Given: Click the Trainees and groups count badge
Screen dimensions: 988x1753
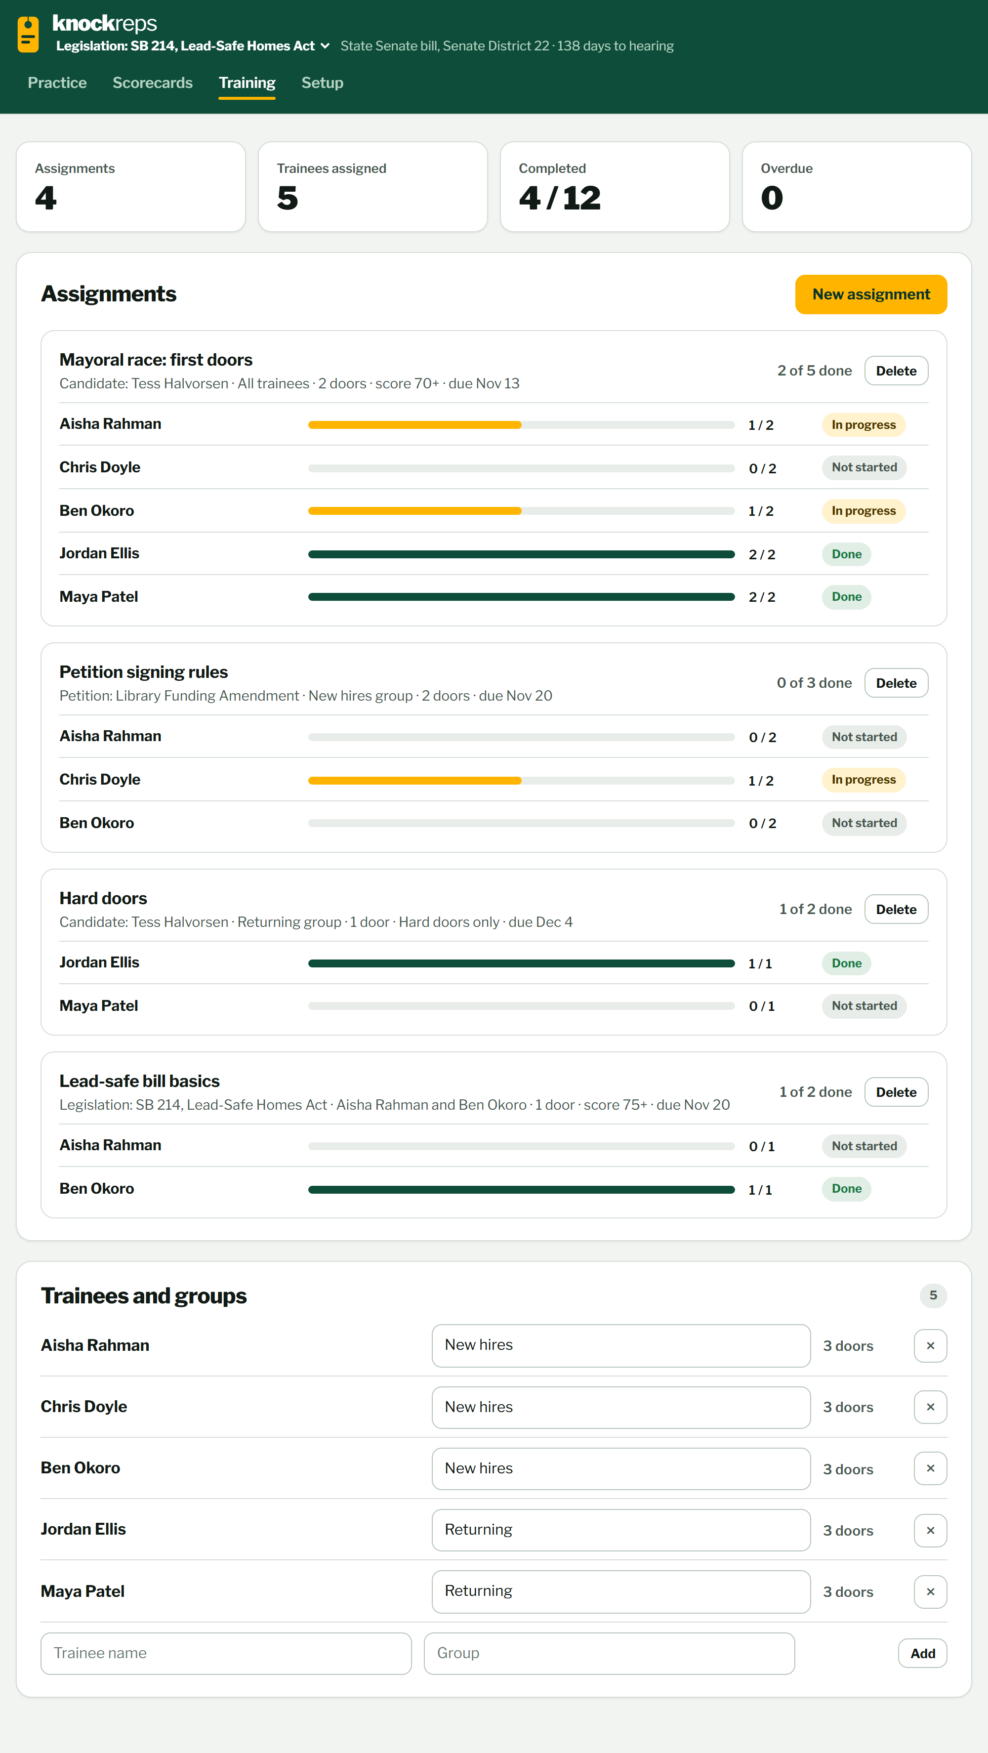Looking at the screenshot, I should [x=933, y=1295].
